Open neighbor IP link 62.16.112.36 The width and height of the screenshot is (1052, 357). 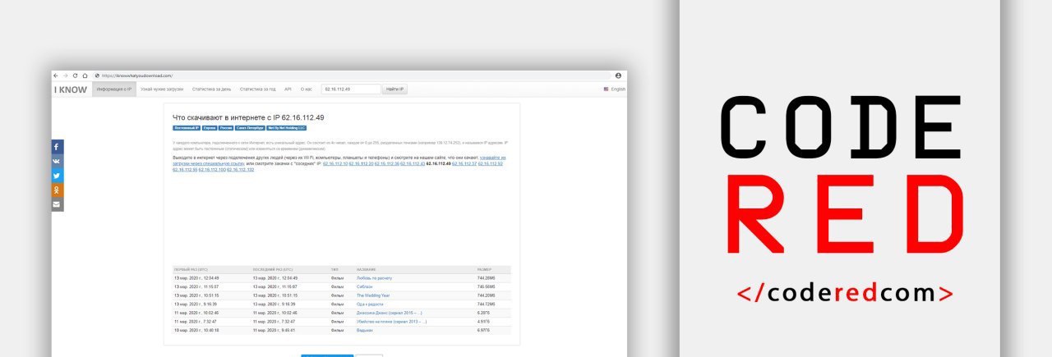coord(387,164)
